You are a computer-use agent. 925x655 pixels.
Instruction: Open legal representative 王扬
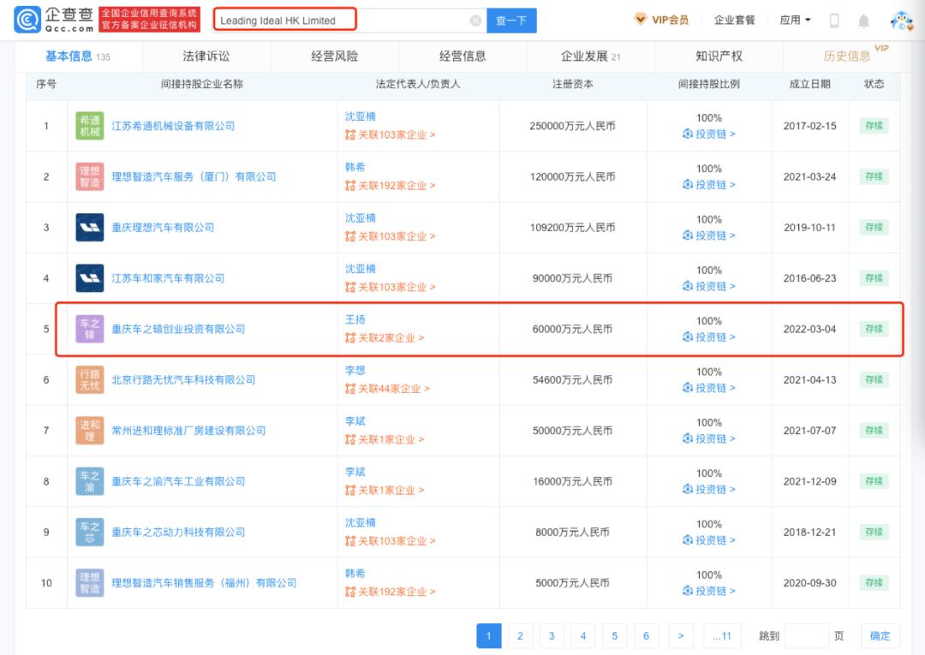(355, 319)
